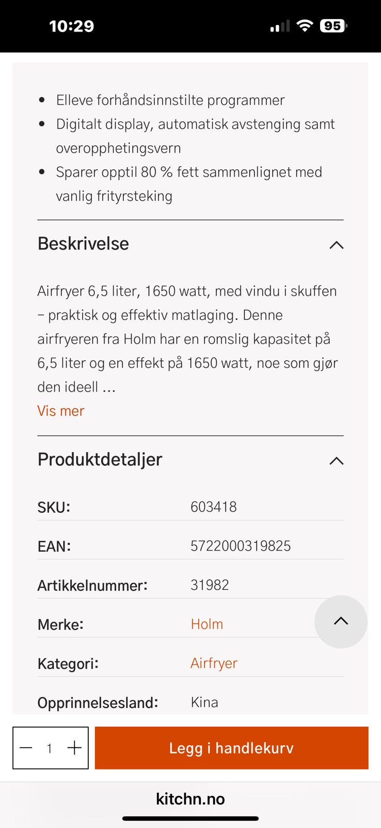Tap the quantity number field

coord(50,748)
